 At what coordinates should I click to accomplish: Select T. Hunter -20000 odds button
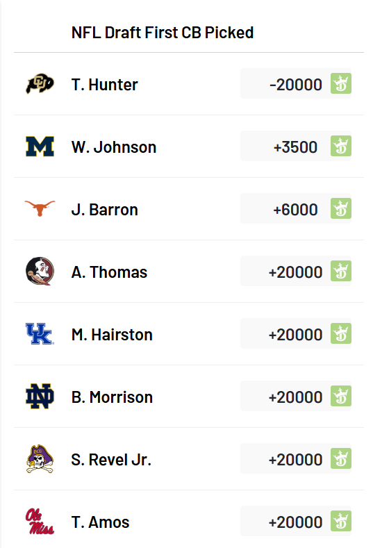(296, 83)
